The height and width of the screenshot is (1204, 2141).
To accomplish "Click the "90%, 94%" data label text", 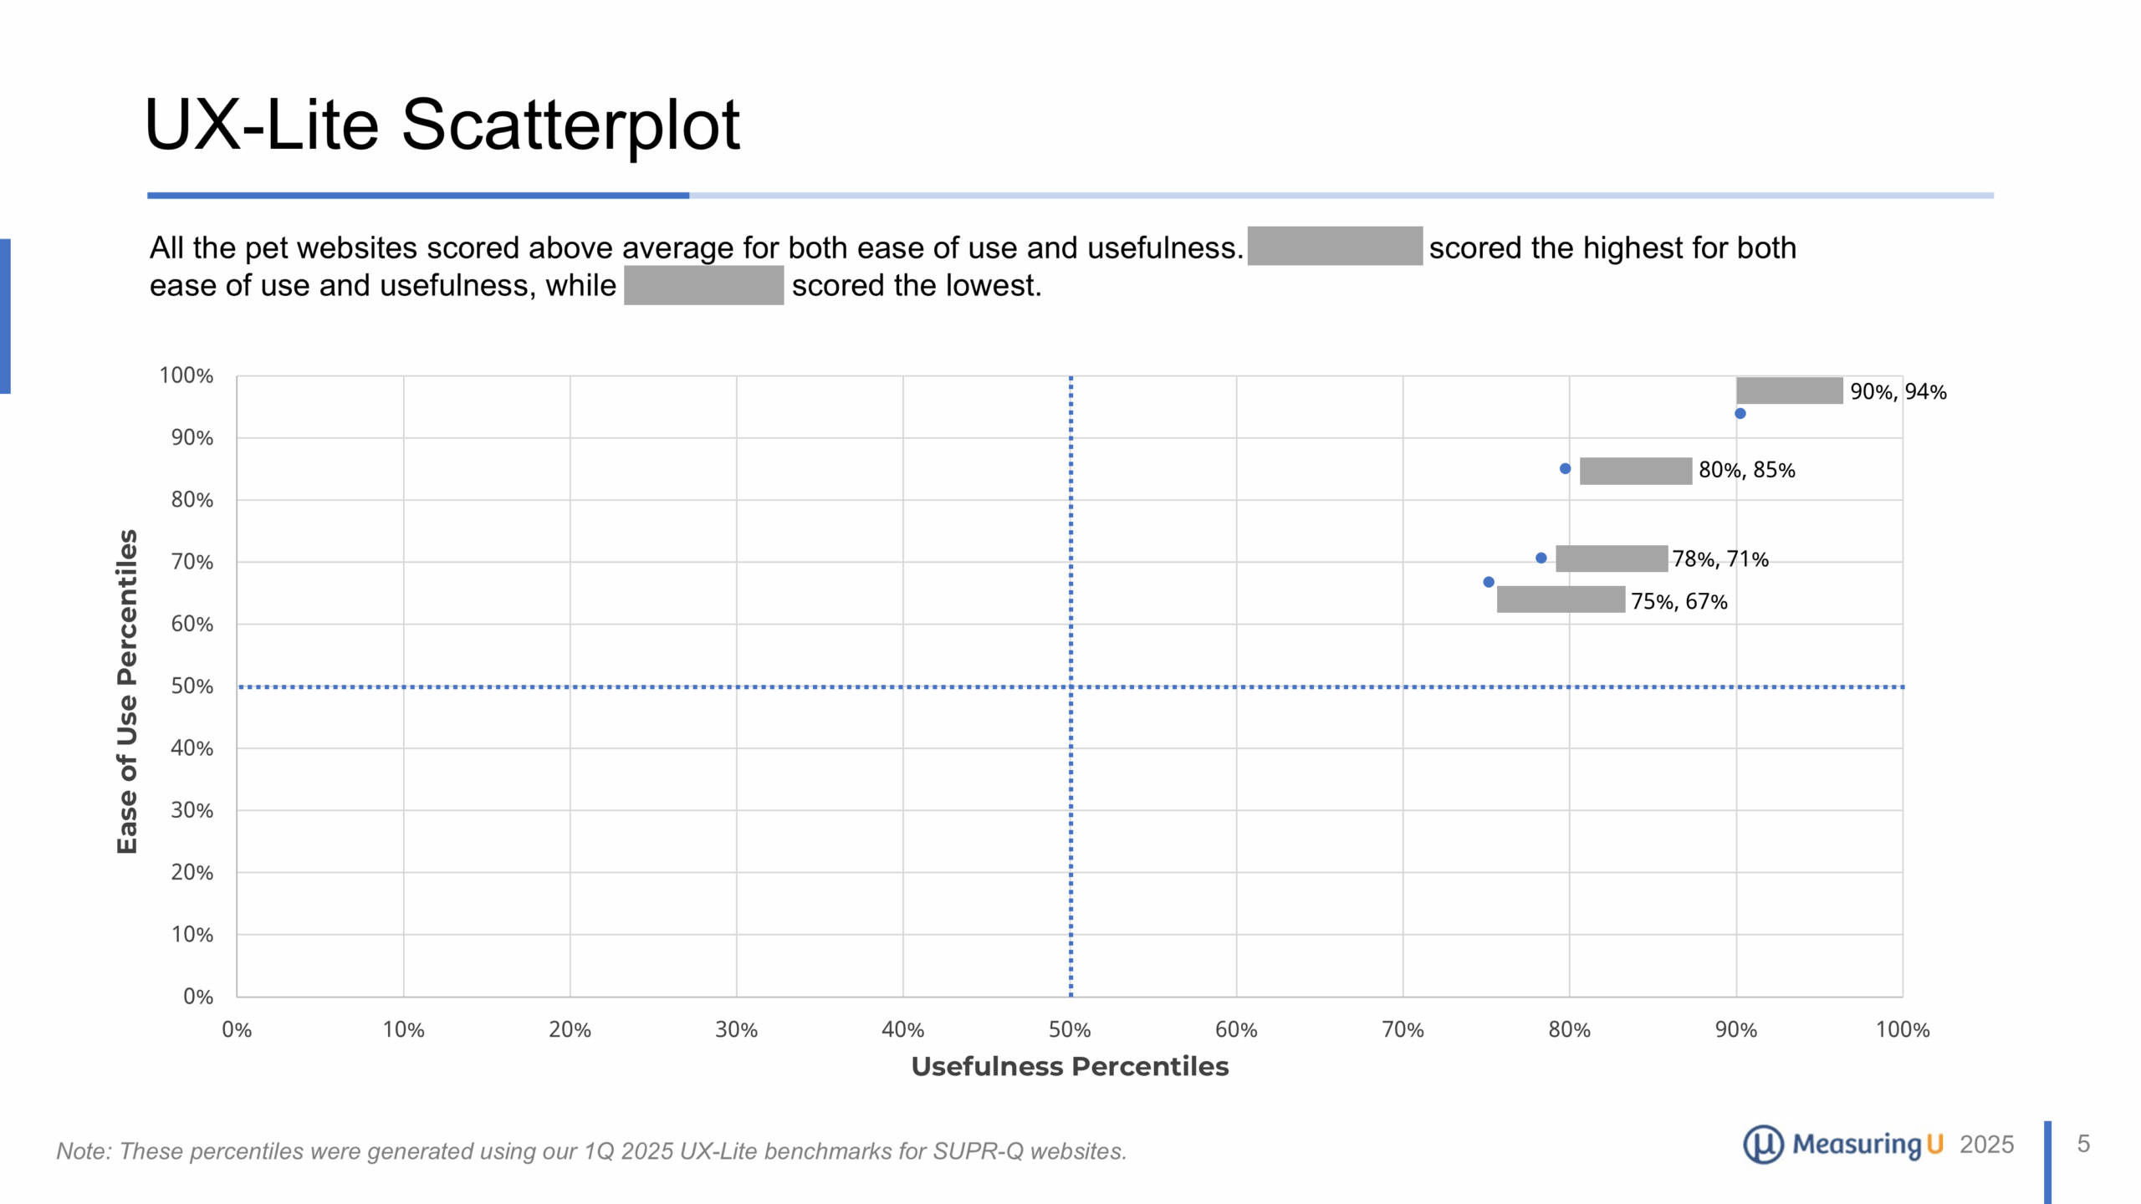I will [x=1898, y=391].
